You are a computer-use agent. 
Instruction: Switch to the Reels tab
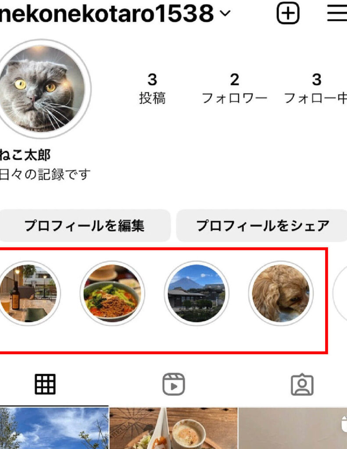coord(174,384)
